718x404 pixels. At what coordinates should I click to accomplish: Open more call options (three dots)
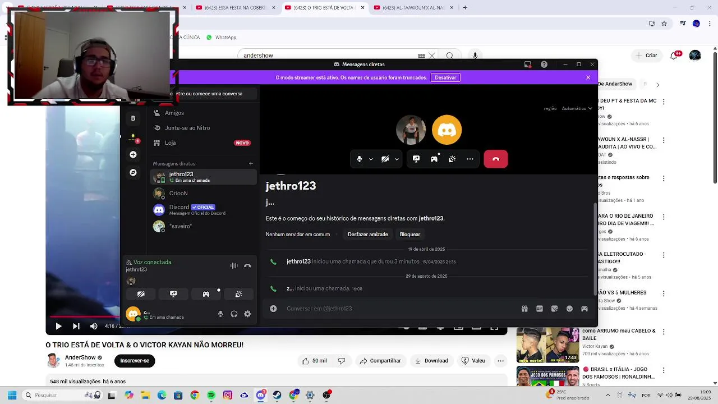tap(470, 159)
